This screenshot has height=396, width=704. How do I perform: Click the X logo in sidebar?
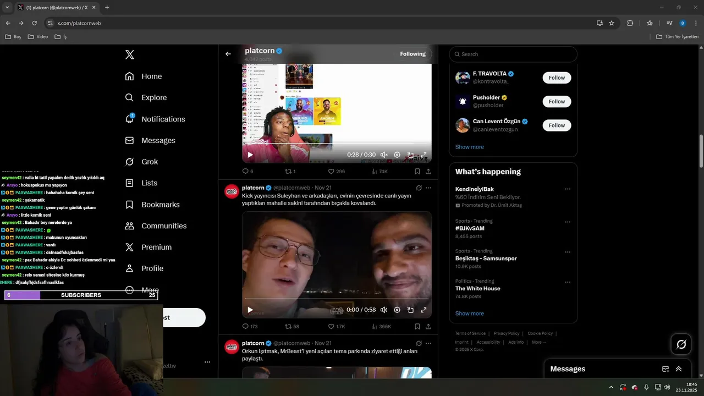(x=129, y=54)
